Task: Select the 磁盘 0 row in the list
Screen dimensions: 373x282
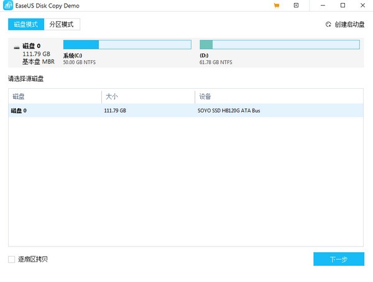Action: (186, 111)
